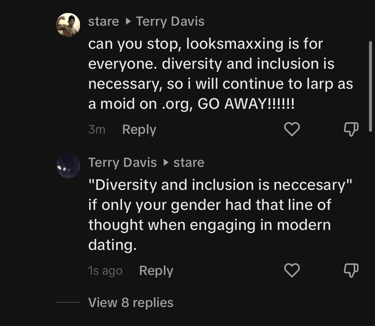Expand the View 8 replies thread

(131, 302)
